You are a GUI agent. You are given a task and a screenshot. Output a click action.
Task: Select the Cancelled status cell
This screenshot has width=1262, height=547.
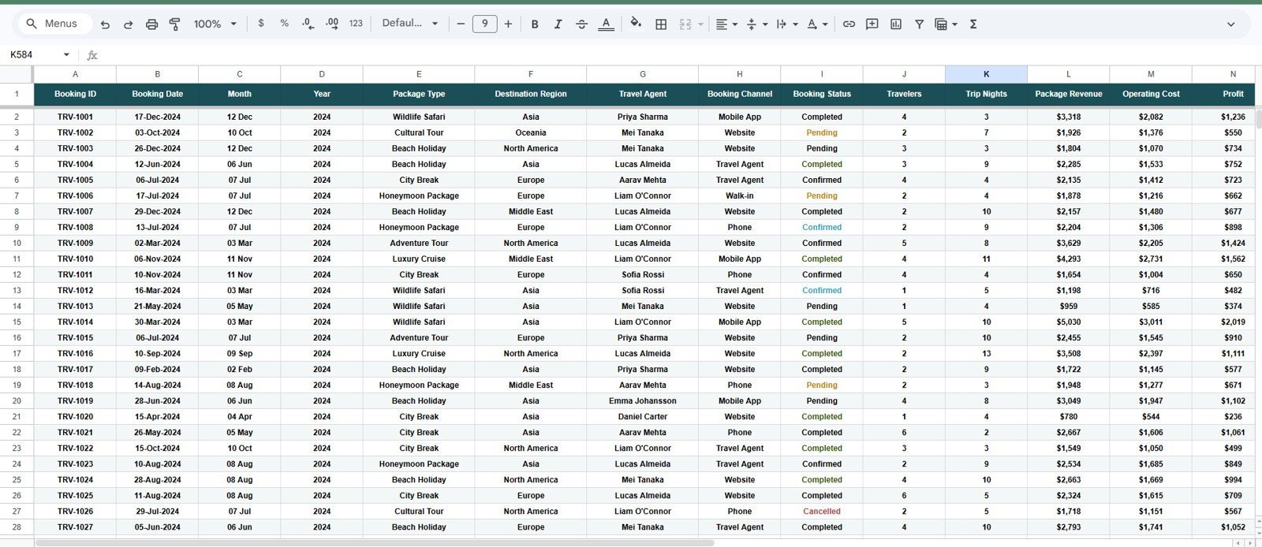(822, 511)
